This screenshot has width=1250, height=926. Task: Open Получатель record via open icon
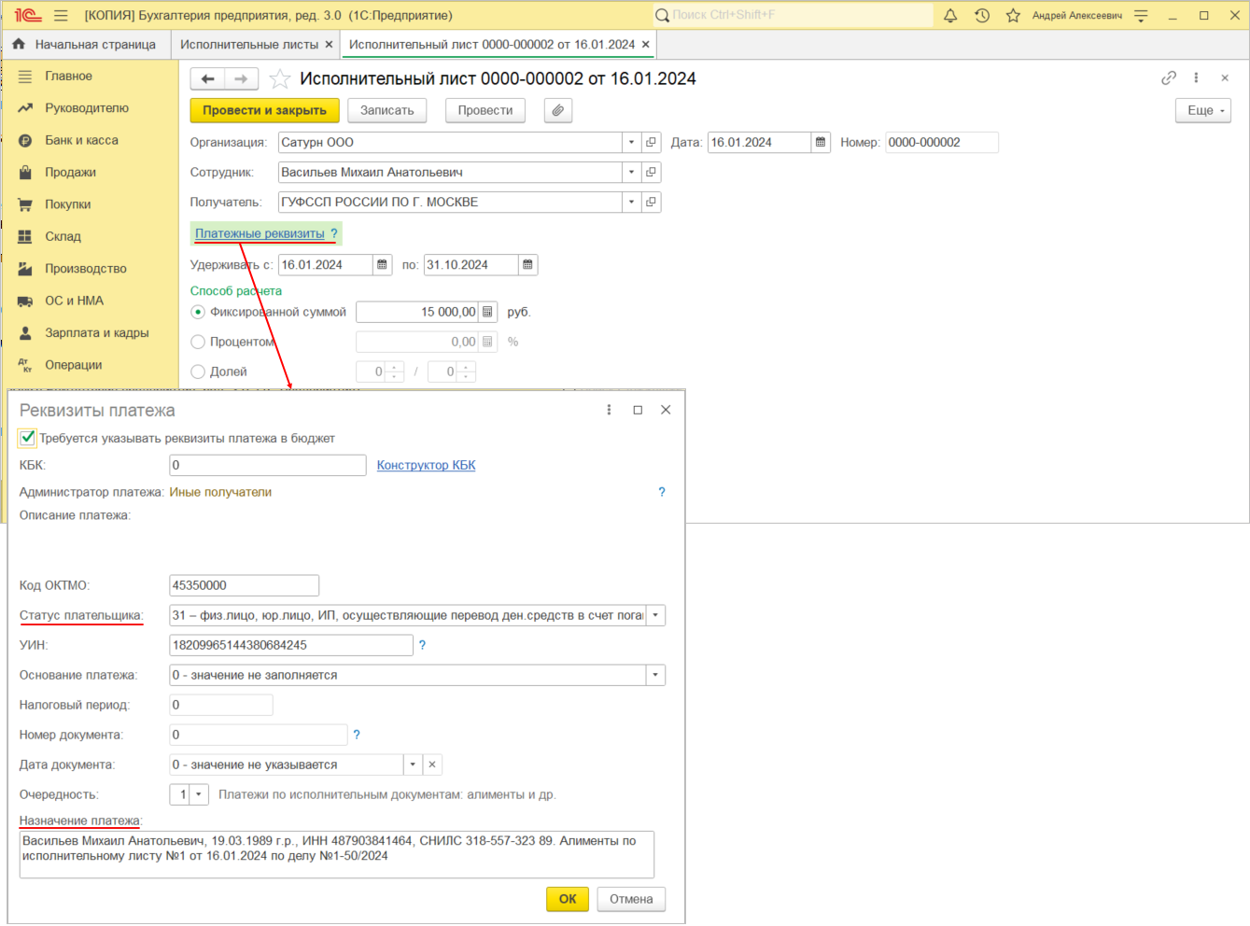[x=652, y=203]
